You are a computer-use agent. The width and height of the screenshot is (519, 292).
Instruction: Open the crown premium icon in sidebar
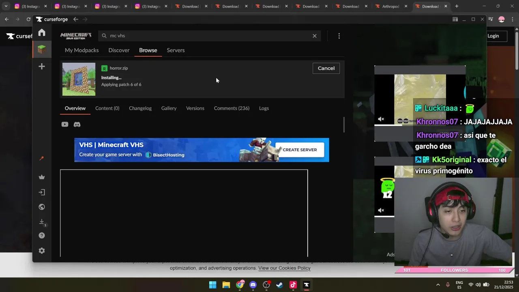(42, 177)
